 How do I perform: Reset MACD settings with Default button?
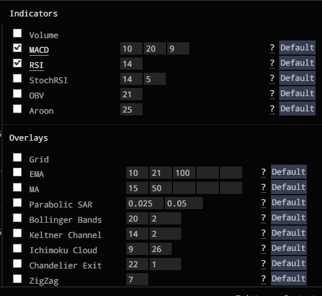tap(297, 47)
